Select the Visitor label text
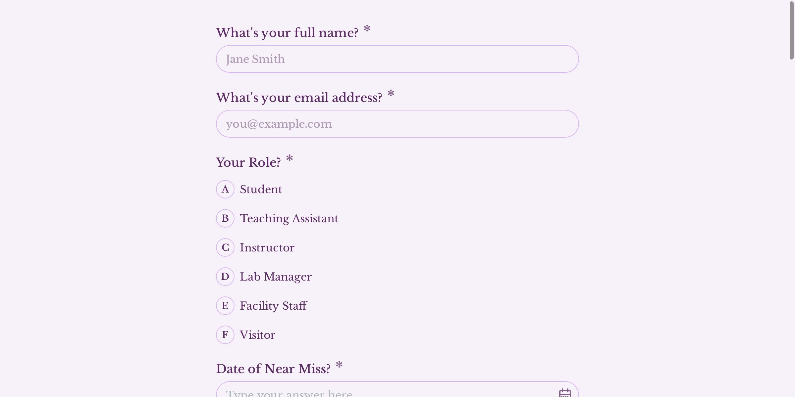Screen dimensions: 795x397 pos(257,335)
